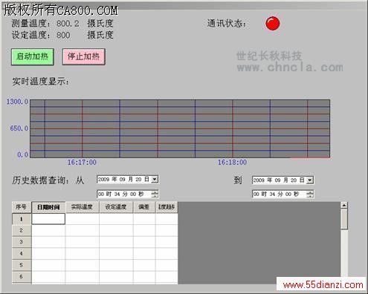The height and width of the screenshot is (294, 368).
Task: Open the start date dropdown arrow
Action: tap(155, 179)
